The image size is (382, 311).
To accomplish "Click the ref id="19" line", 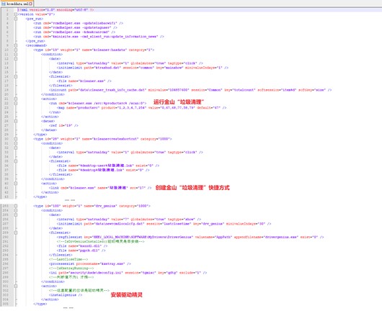I will pos(63,125).
